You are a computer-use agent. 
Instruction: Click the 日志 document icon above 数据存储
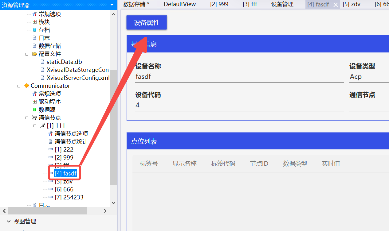[34, 38]
